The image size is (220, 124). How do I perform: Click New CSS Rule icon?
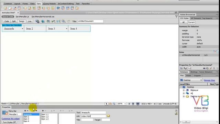click(207, 68)
